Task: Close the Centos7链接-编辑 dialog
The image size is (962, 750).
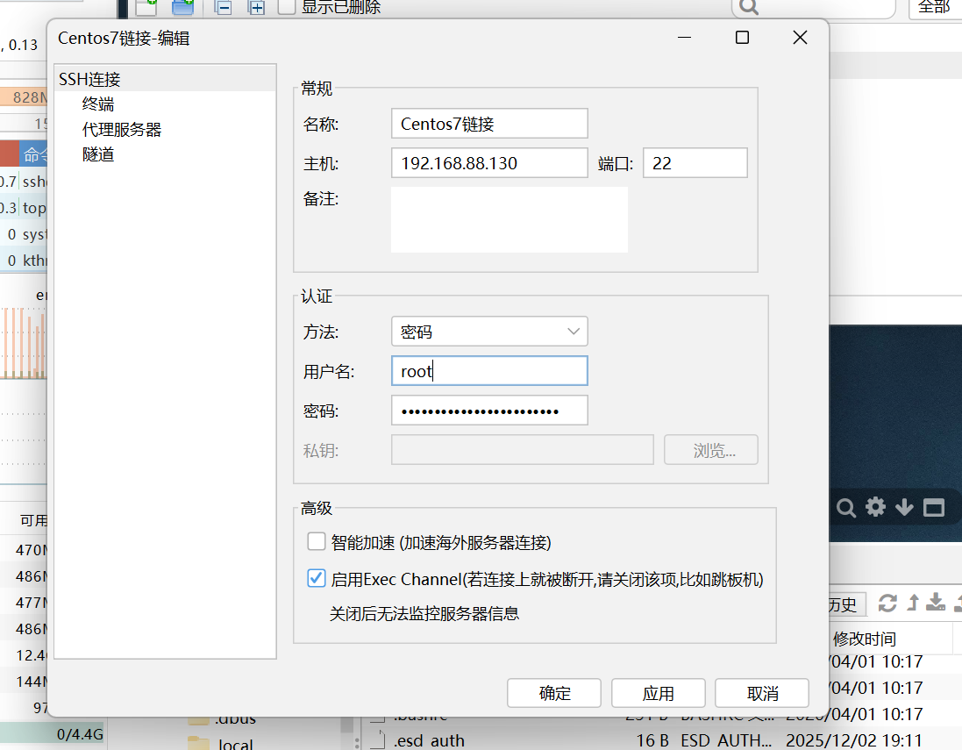Action: click(800, 38)
